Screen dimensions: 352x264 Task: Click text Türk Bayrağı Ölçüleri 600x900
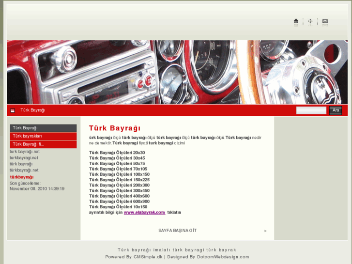pyautogui.click(x=119, y=202)
